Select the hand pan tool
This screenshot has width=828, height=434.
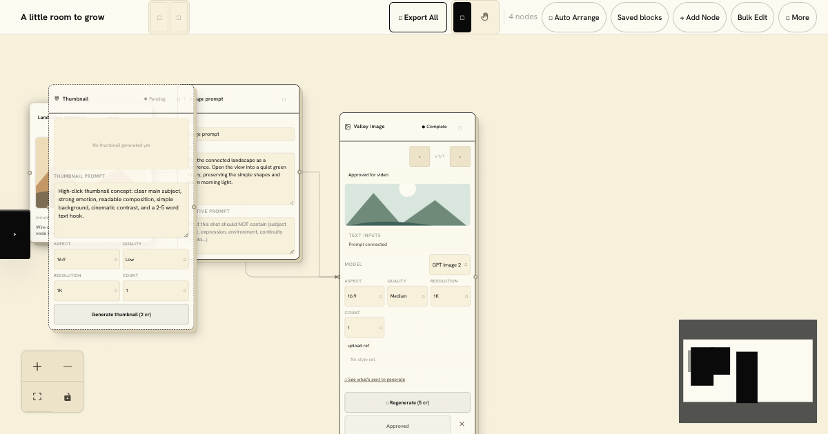click(485, 17)
